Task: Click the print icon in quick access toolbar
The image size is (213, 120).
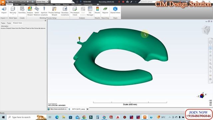Action: pos(28,2)
